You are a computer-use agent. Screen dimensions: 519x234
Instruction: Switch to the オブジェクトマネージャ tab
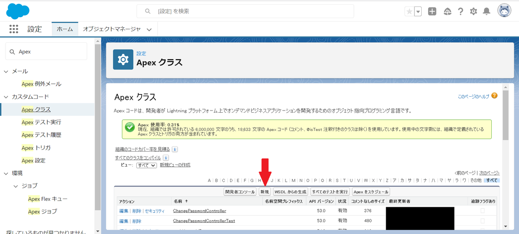coord(112,29)
